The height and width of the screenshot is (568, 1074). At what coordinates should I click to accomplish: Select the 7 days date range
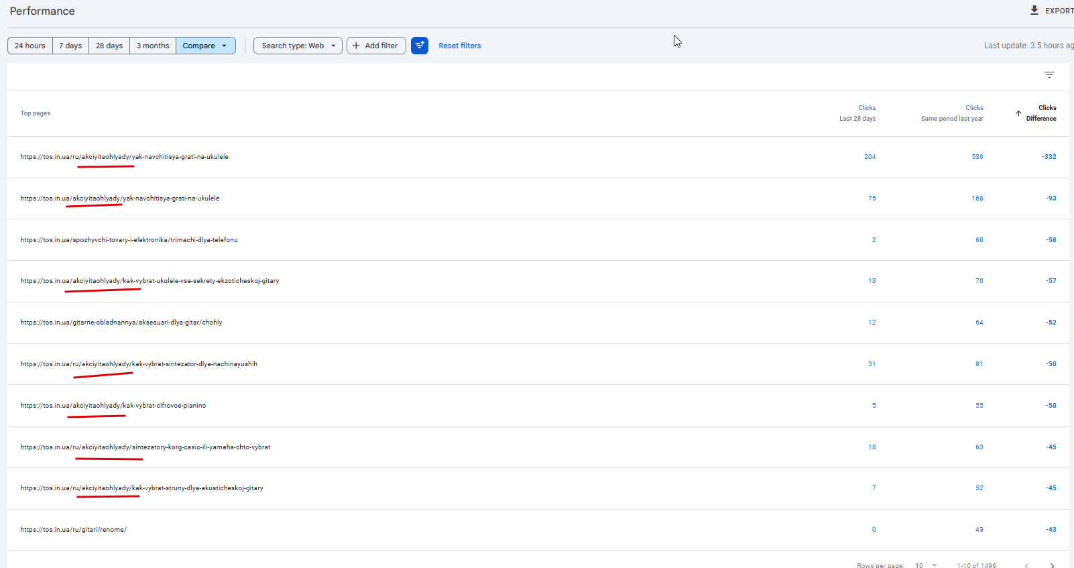70,46
